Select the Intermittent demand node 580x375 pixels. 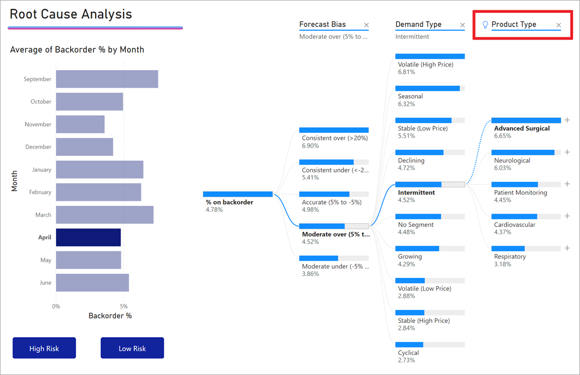point(416,192)
